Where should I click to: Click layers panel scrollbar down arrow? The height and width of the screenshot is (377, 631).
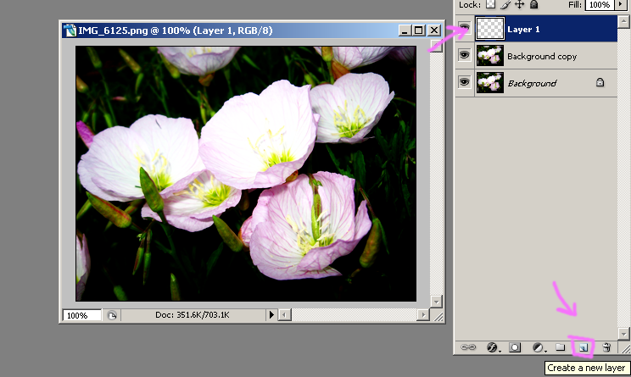tap(623, 334)
